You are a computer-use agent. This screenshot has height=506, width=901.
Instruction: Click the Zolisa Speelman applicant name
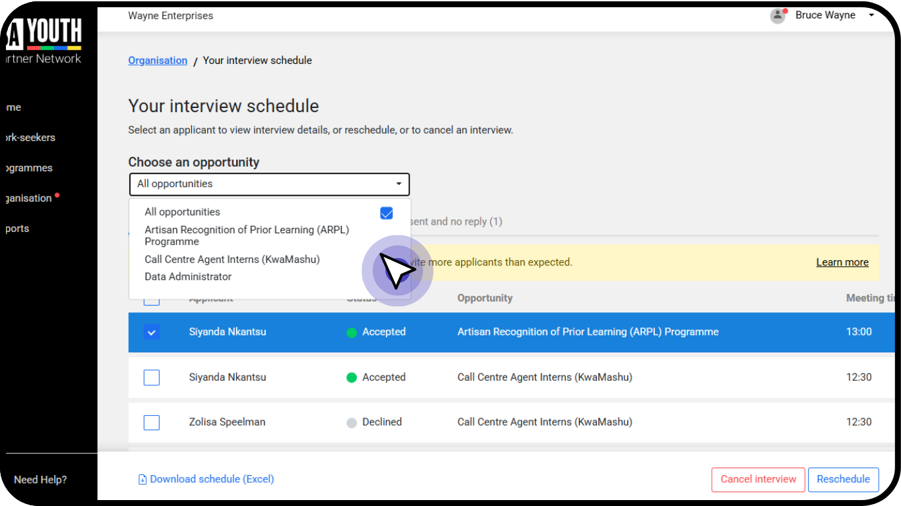[227, 422]
